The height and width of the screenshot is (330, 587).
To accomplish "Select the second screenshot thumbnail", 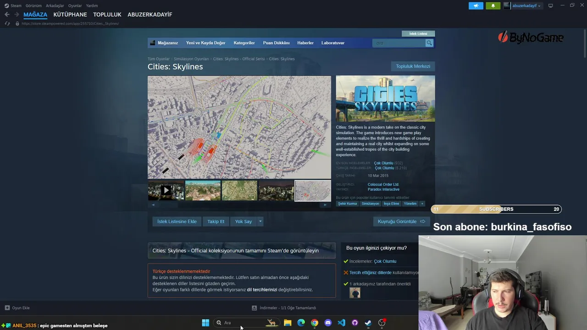I will click(203, 190).
